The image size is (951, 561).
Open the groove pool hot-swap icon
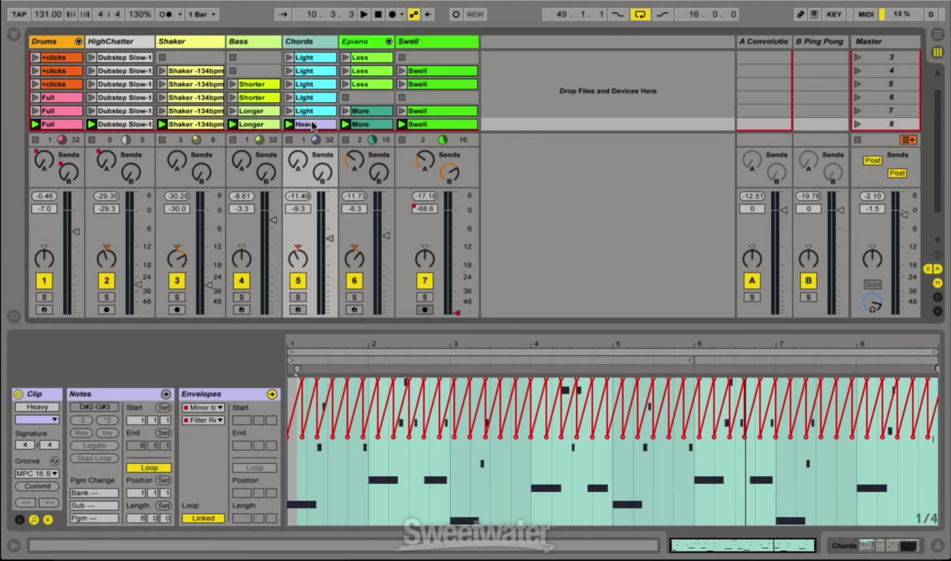[x=55, y=461]
